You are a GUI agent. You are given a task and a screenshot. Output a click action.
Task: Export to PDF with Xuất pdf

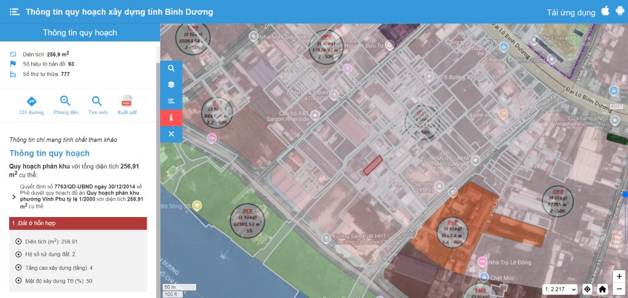click(127, 102)
